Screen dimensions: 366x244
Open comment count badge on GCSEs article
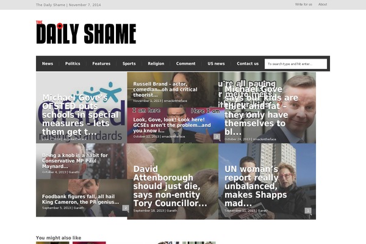tap(217, 137)
